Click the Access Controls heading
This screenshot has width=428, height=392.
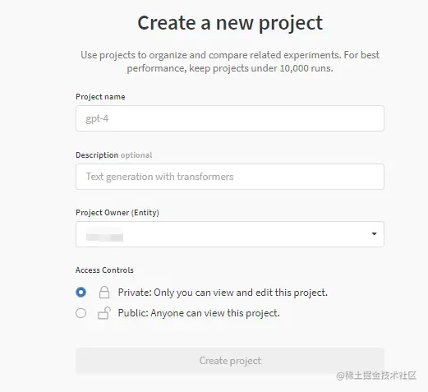pos(104,270)
